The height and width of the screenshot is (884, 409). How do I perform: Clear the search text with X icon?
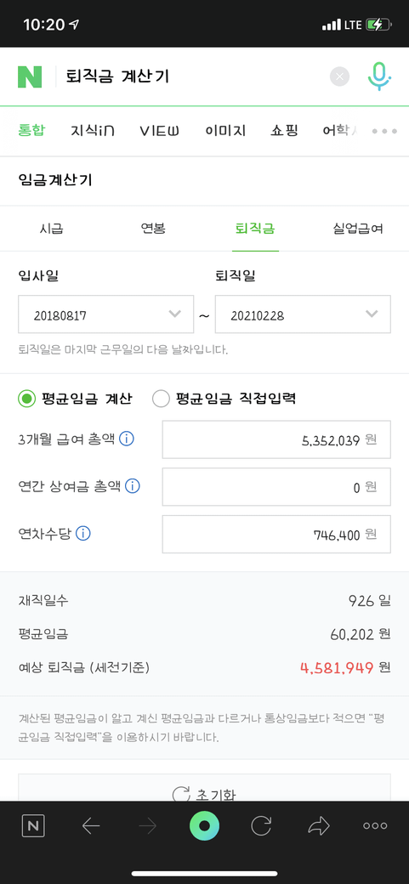click(x=339, y=76)
